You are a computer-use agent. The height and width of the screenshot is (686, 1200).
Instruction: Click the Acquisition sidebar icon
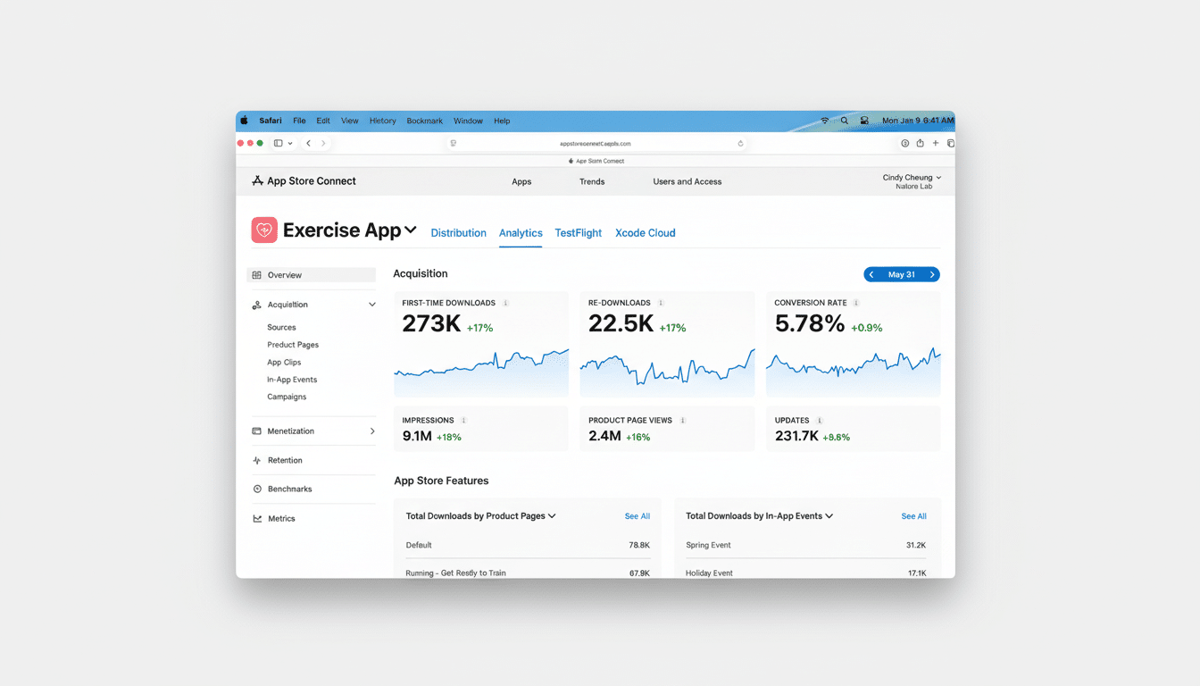point(257,305)
